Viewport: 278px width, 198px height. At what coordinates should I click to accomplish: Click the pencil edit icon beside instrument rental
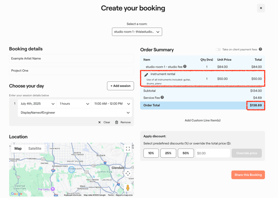click(146, 75)
